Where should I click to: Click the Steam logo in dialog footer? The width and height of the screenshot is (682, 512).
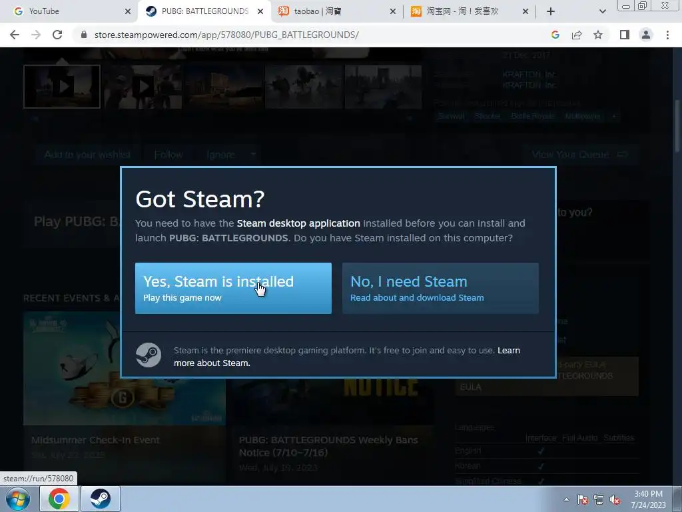pos(149,355)
